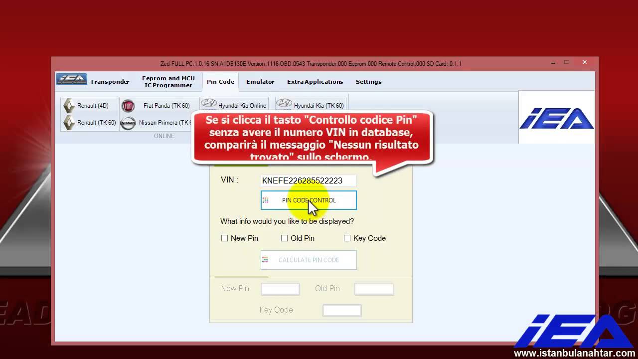The height and width of the screenshot is (359, 638).
Task: Click the CALCULATE PIN CODE button
Action: pyautogui.click(x=309, y=260)
